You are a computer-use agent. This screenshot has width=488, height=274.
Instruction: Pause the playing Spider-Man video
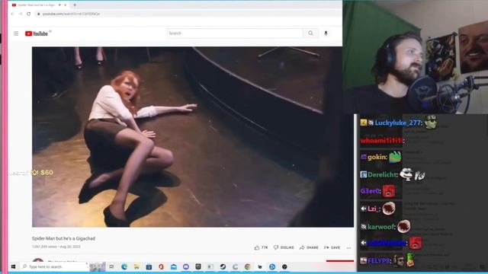(x=193, y=137)
